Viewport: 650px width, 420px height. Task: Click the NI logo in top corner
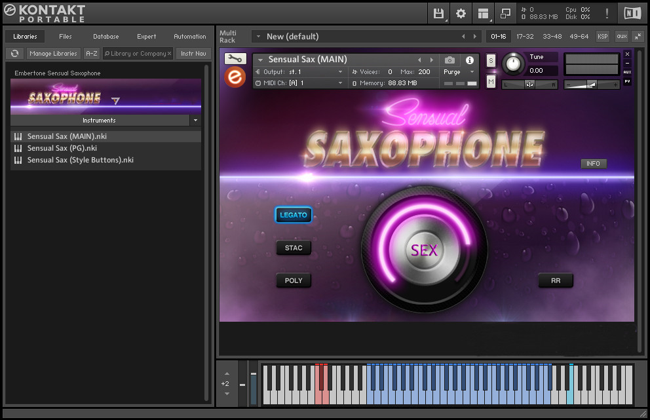tap(632, 14)
